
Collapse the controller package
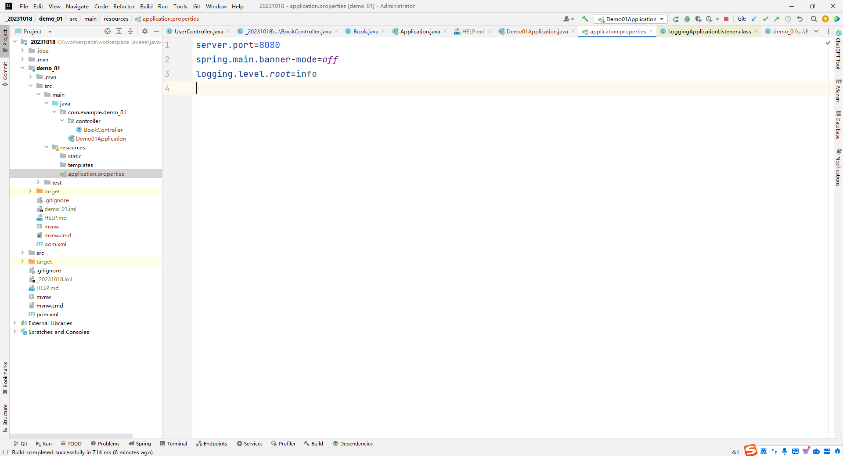tap(62, 121)
